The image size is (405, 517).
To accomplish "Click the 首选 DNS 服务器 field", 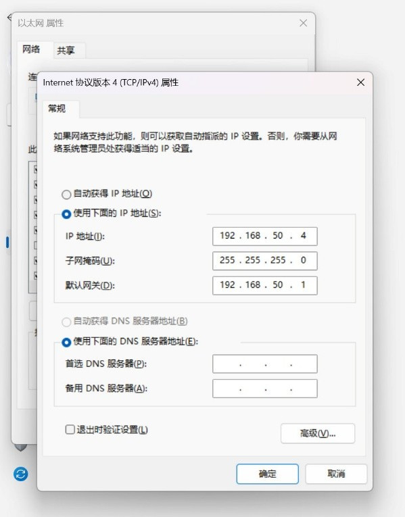I will coord(265,364).
